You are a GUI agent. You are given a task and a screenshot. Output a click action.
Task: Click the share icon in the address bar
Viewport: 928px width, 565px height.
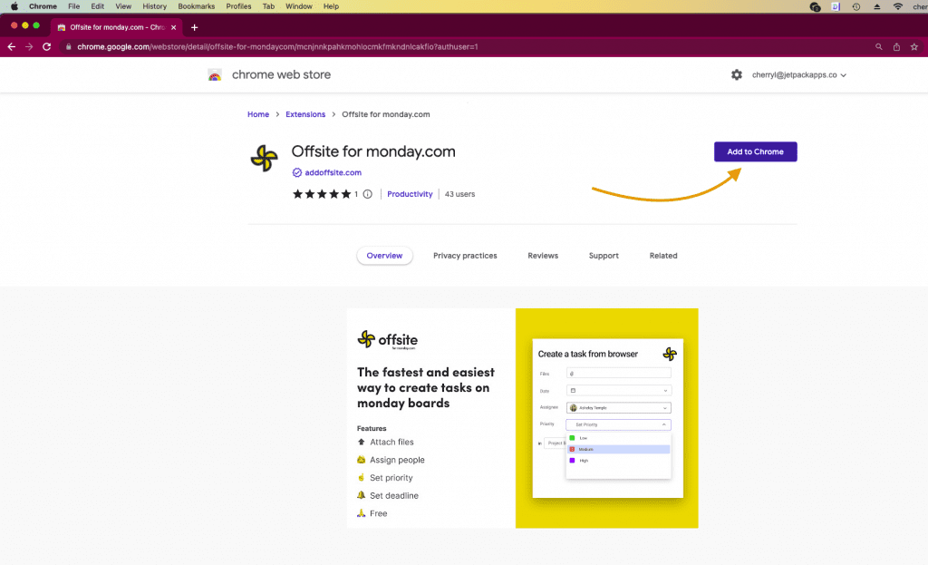(896, 47)
